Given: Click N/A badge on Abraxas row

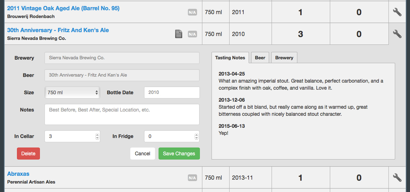Looking at the screenshot, I should coord(192,178).
